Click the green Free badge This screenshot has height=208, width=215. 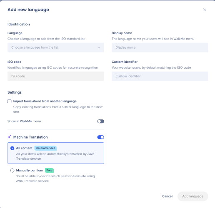[x=49, y=170]
